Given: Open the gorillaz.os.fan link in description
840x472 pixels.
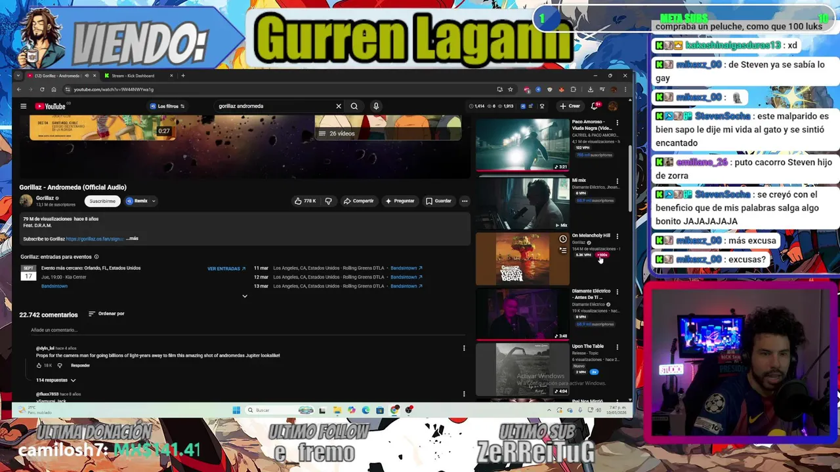Looking at the screenshot, I should point(94,239).
